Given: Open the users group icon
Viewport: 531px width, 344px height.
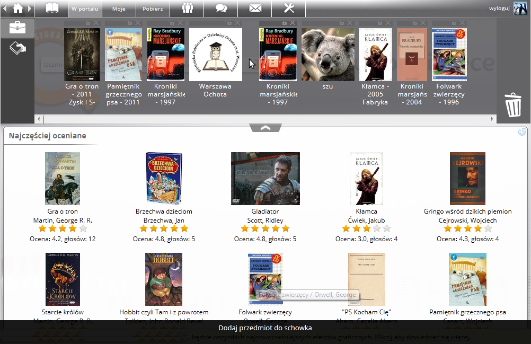Looking at the screenshot, I should 188,8.
